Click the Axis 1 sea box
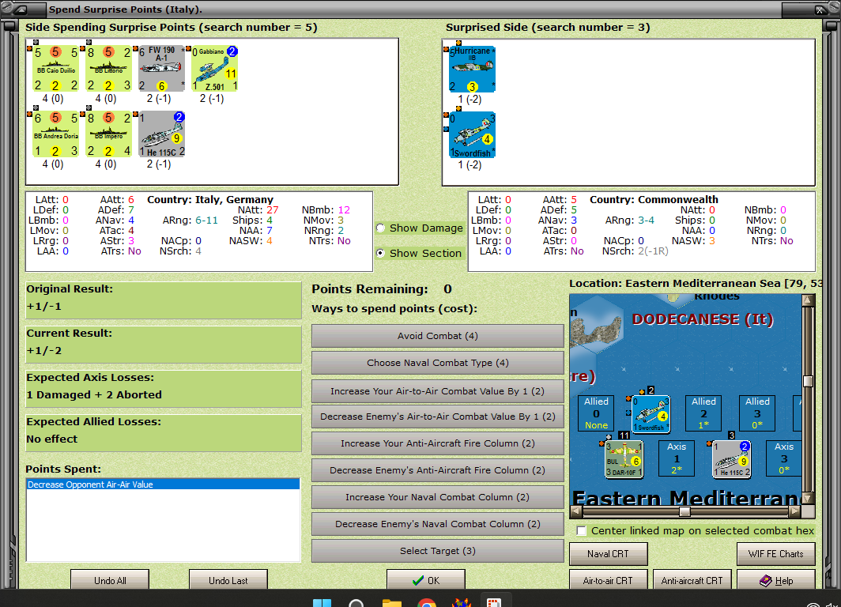 point(677,458)
